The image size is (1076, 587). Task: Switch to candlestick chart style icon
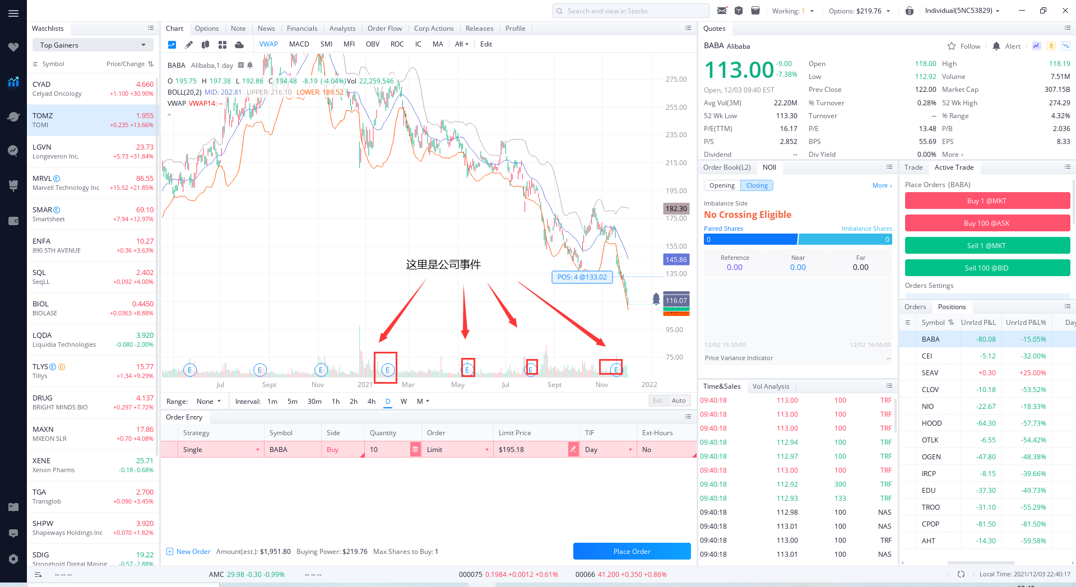pyautogui.click(x=206, y=44)
